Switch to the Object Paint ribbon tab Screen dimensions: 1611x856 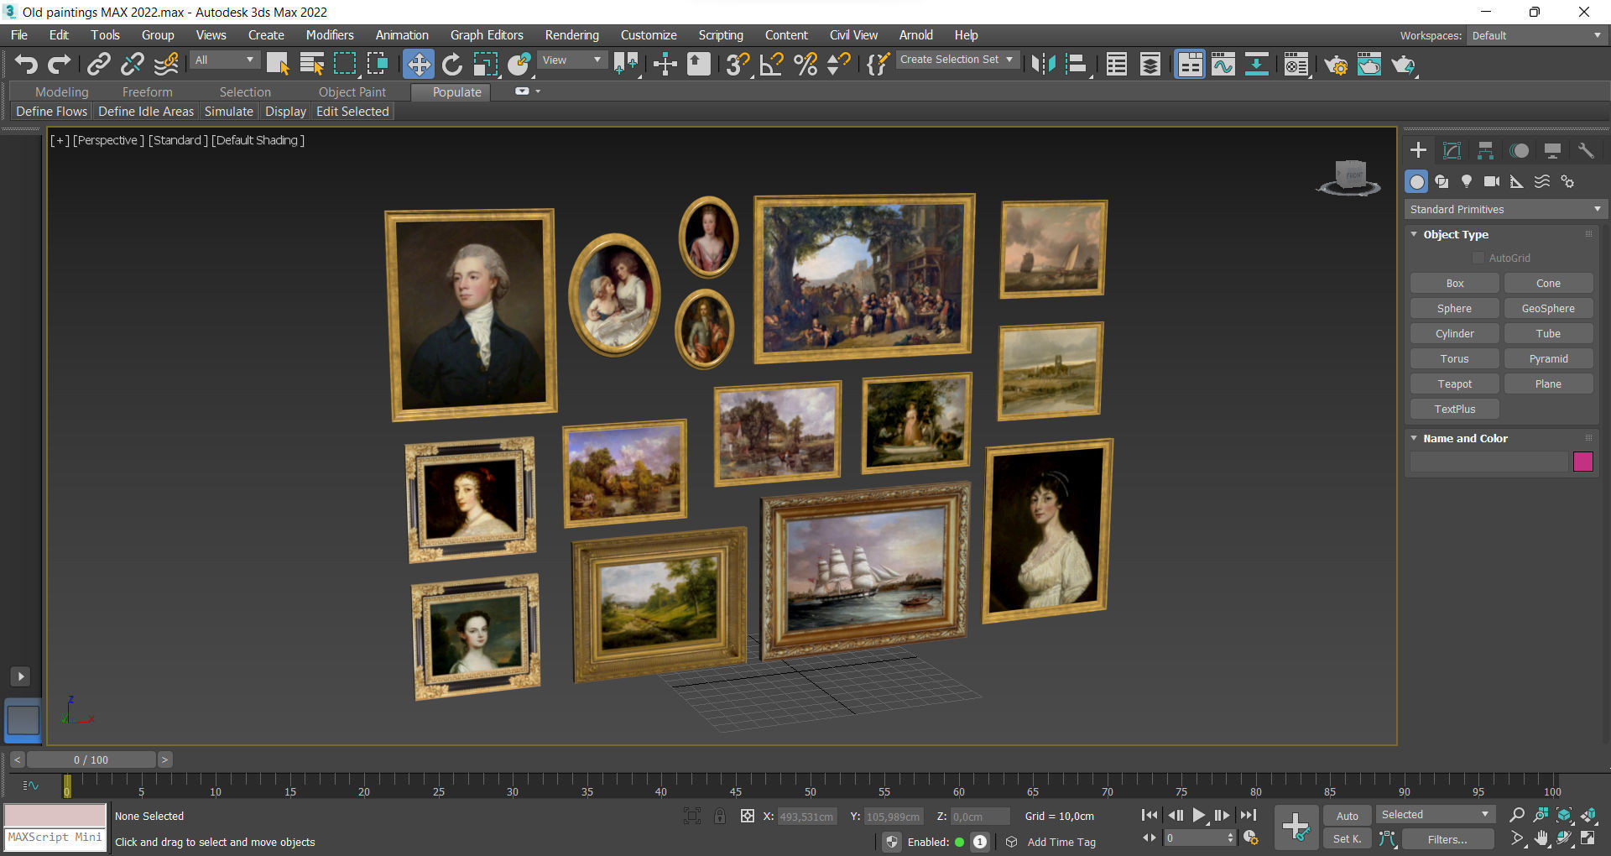coord(352,92)
